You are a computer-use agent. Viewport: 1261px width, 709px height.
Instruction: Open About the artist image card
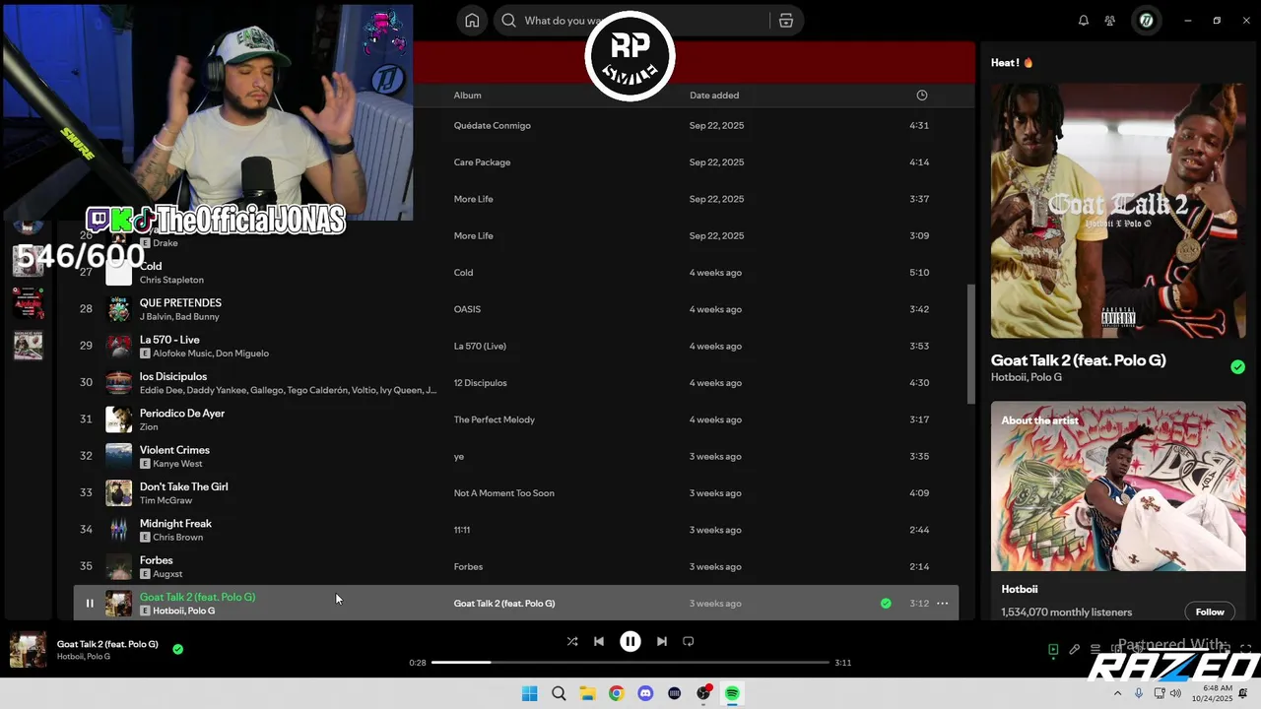pyautogui.click(x=1118, y=485)
